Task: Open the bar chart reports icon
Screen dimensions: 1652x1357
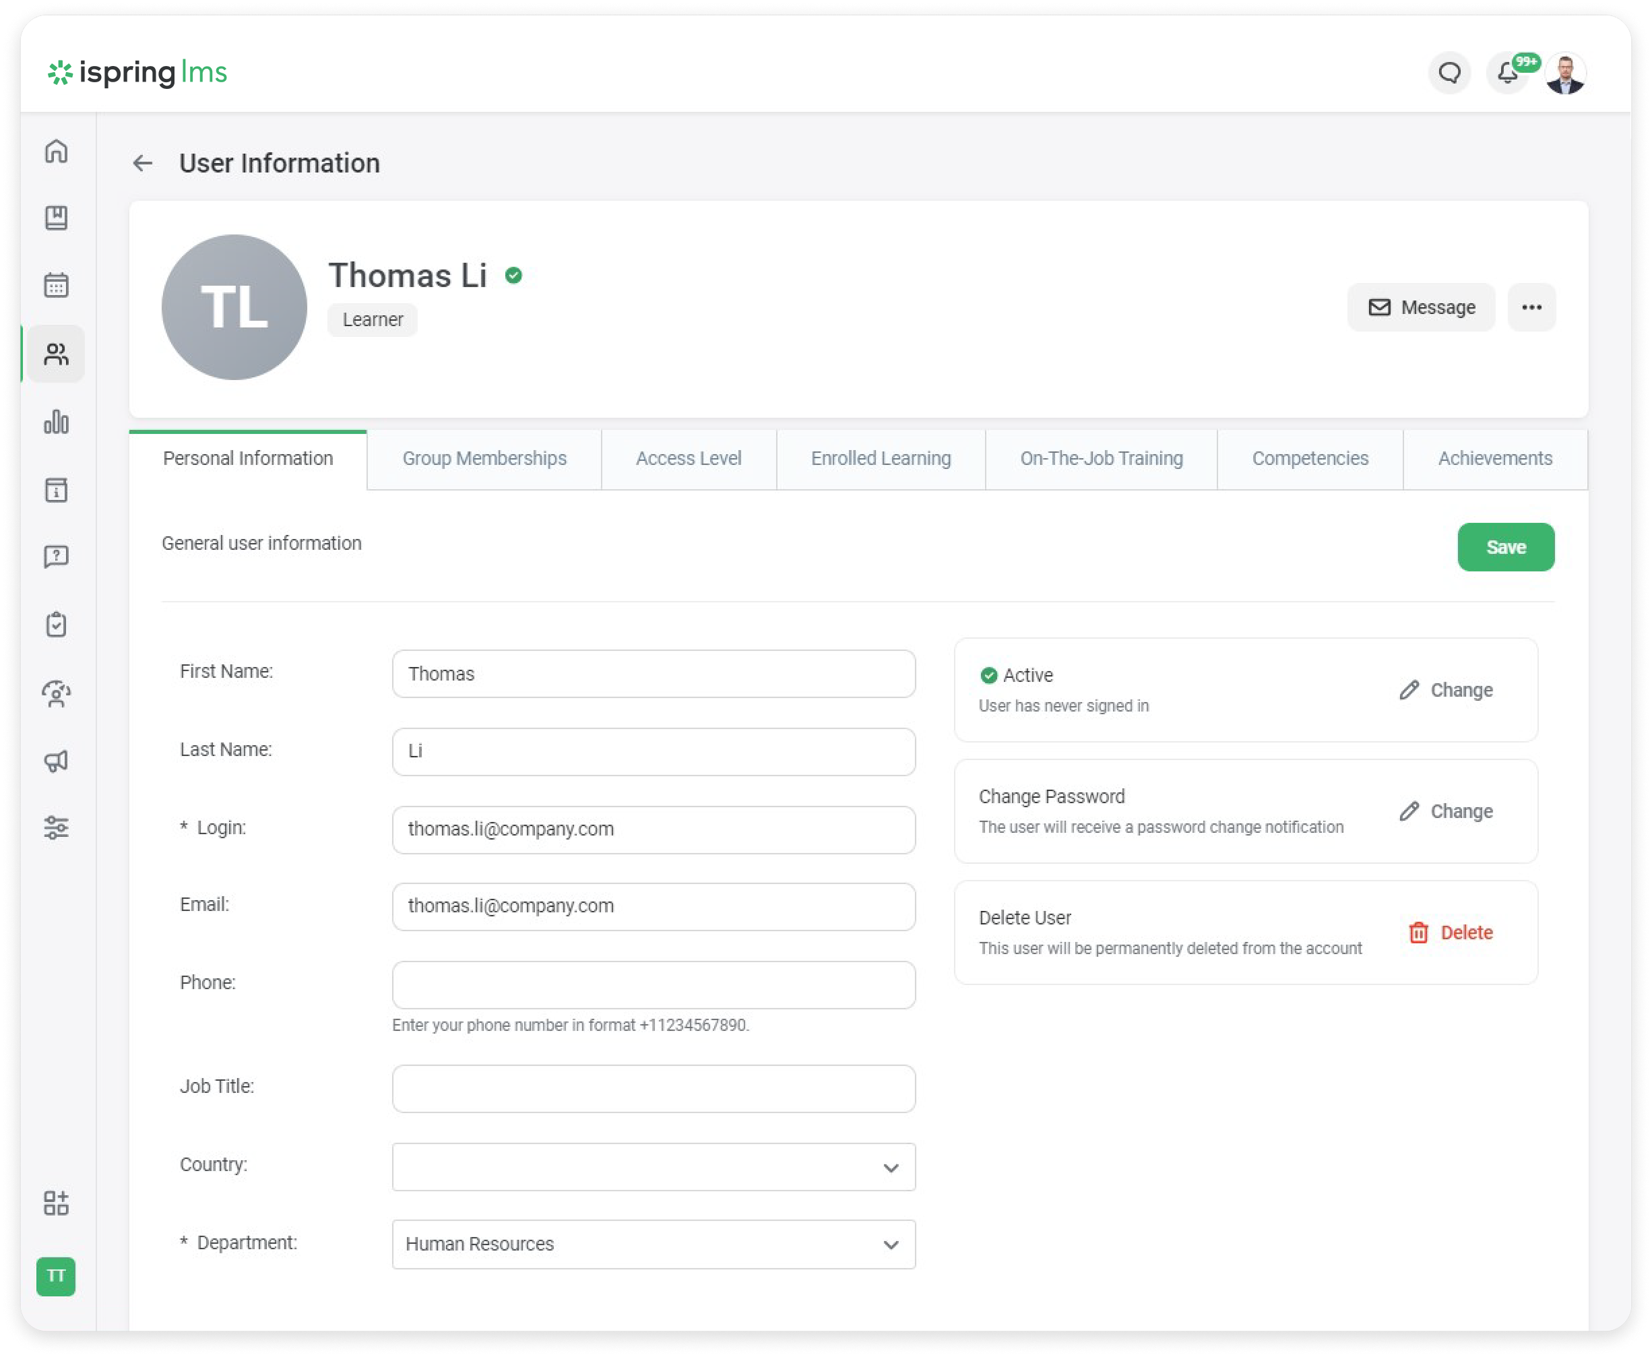Action: coord(57,422)
